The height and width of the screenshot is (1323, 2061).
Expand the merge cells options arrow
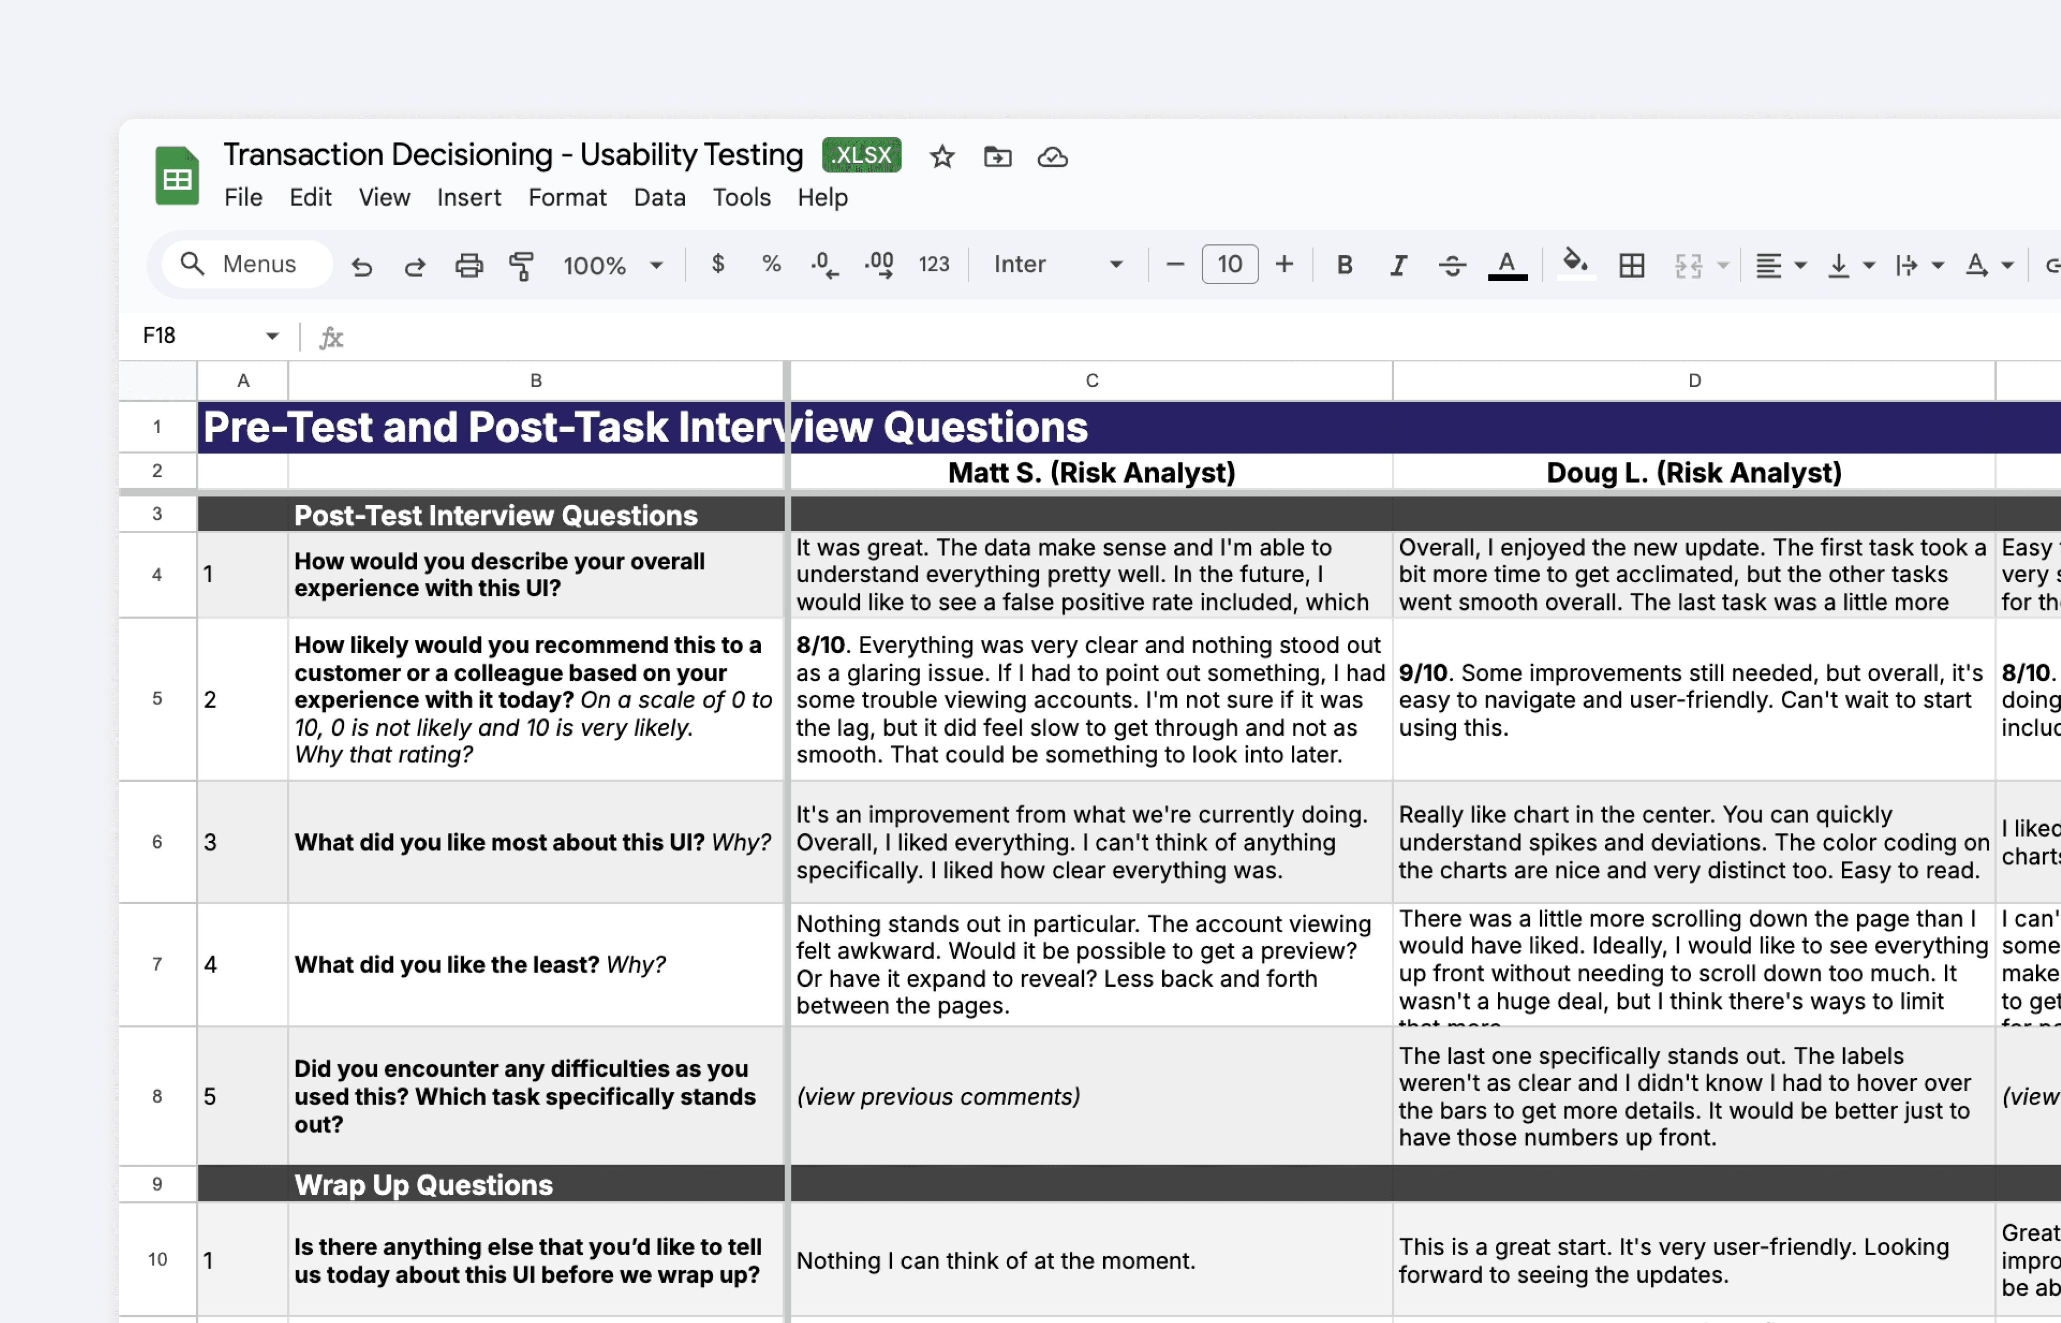point(1722,265)
